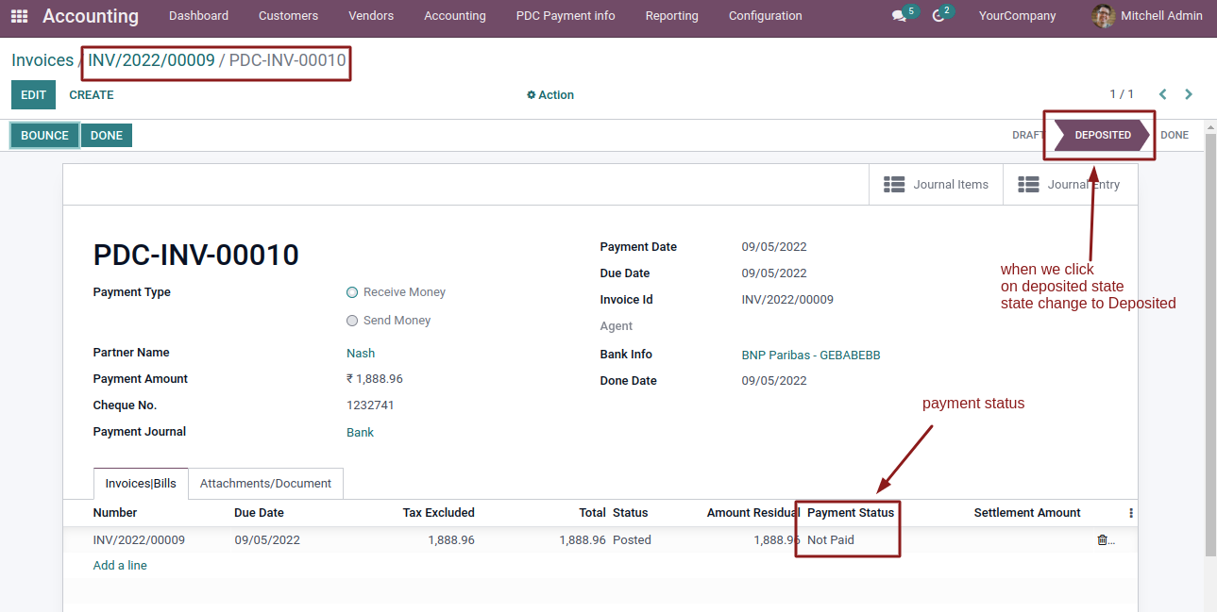
Task: Open the Accounting menu item
Action: click(455, 16)
